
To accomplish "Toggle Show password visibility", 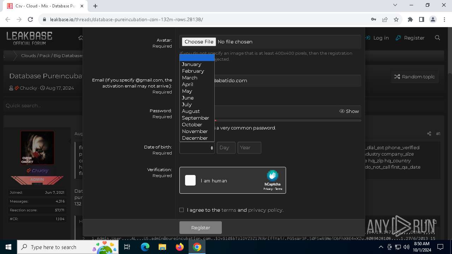I will (349, 111).
